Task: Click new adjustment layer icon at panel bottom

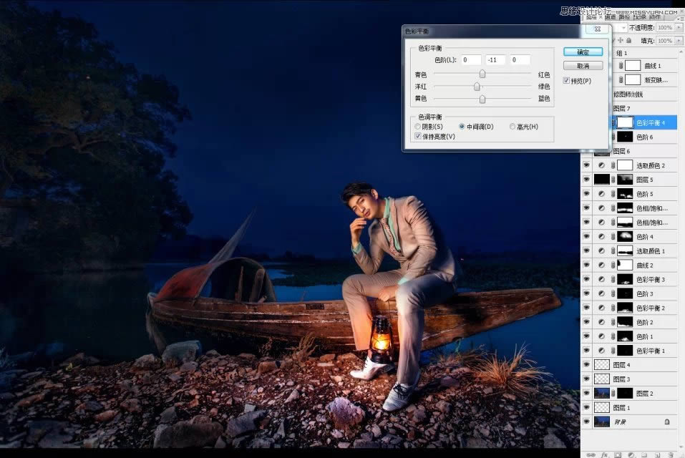Action: (631, 454)
